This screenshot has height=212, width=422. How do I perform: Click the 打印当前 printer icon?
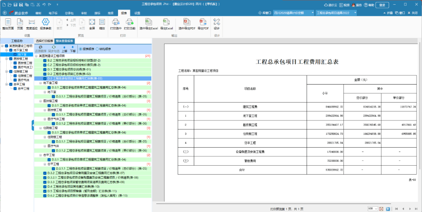(x=129, y=23)
